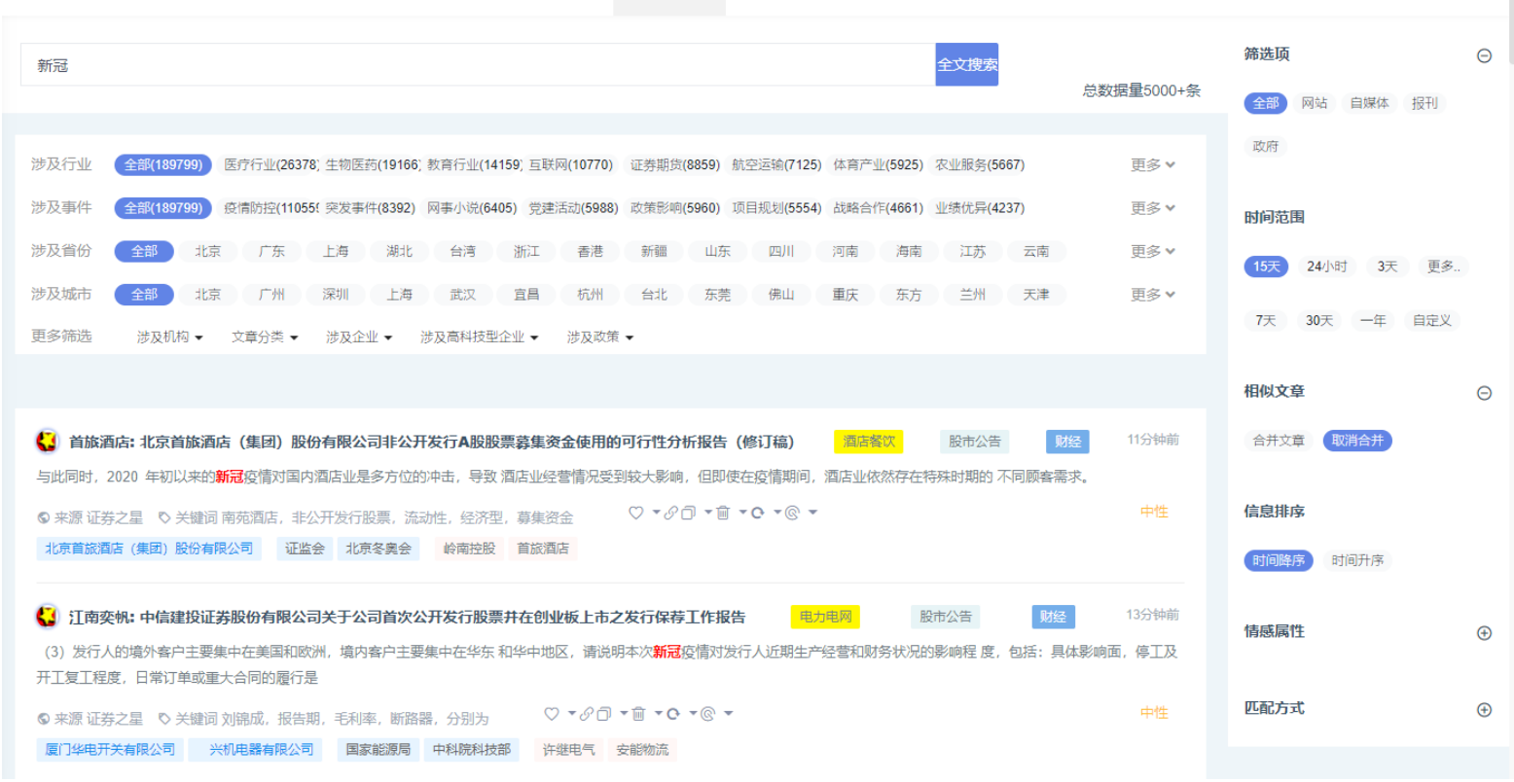Open the trace (@) icon on first article

(x=793, y=513)
